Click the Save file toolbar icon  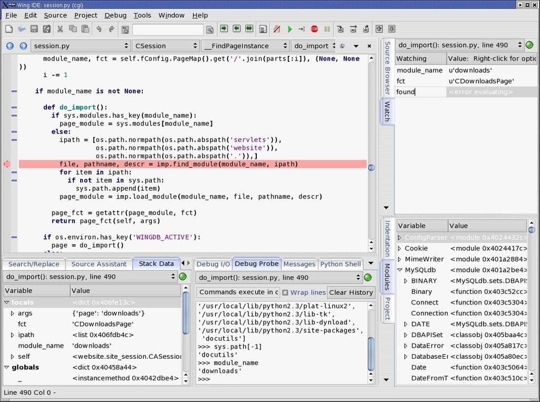click(x=34, y=30)
